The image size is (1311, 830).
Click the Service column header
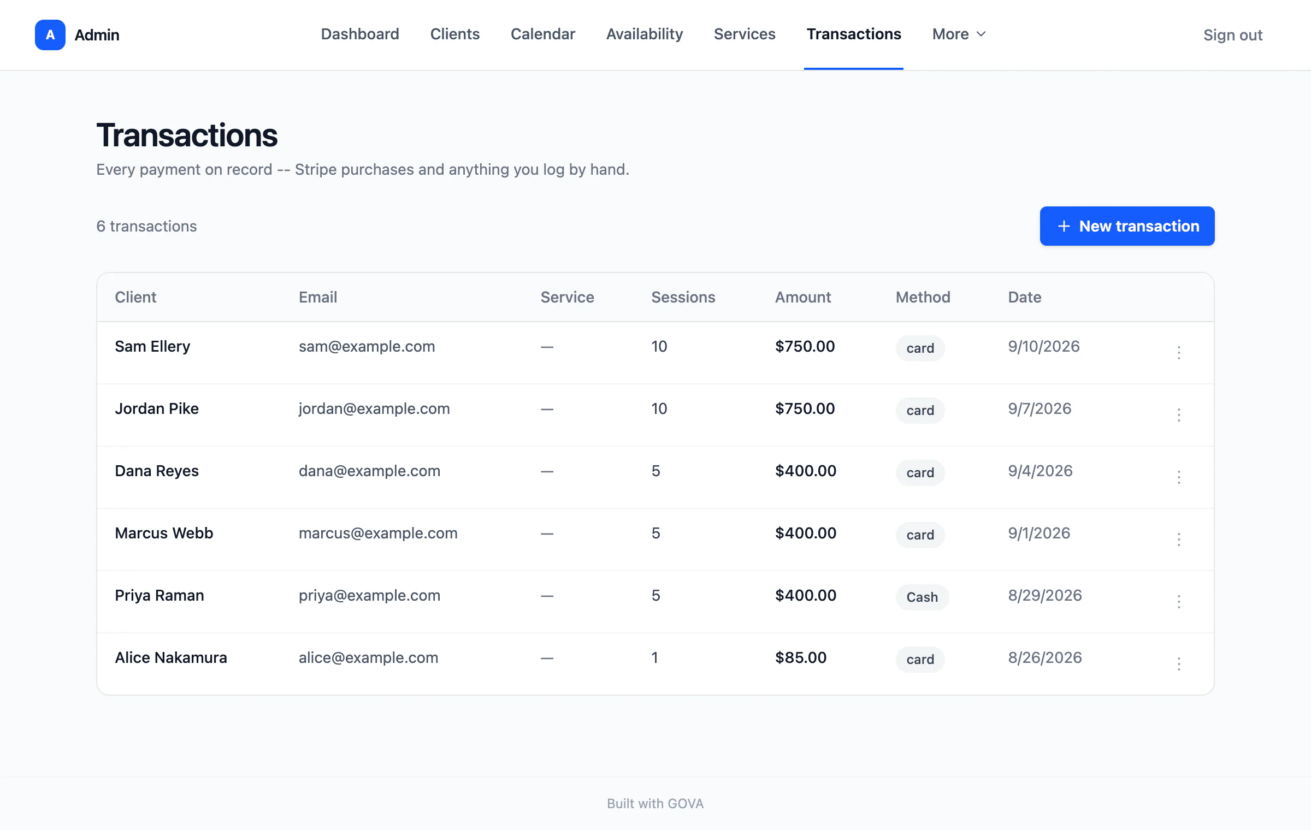(567, 297)
